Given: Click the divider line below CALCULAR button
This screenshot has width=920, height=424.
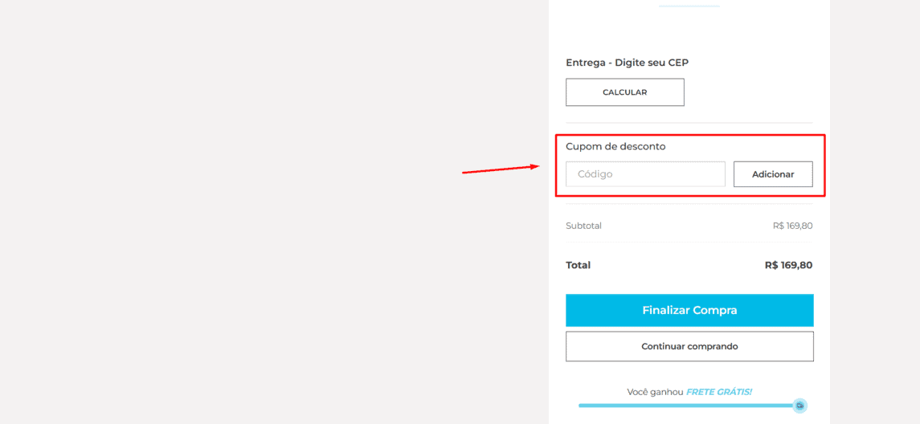Looking at the screenshot, I should [x=689, y=123].
